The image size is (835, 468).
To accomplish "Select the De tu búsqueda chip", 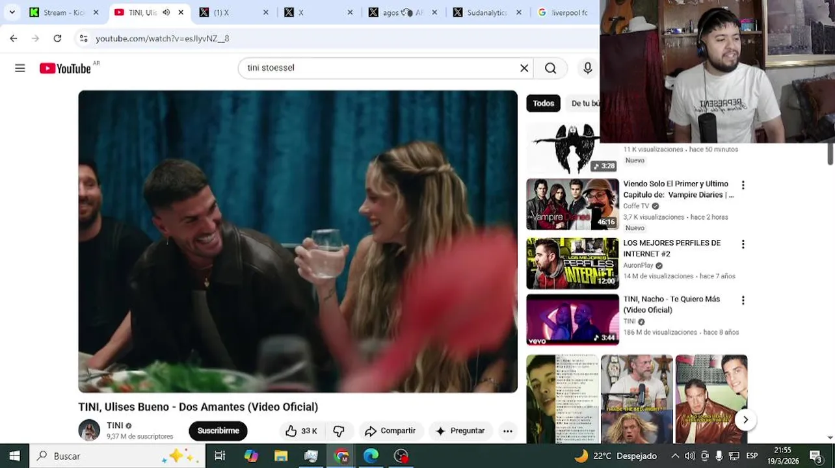I will coord(583,103).
